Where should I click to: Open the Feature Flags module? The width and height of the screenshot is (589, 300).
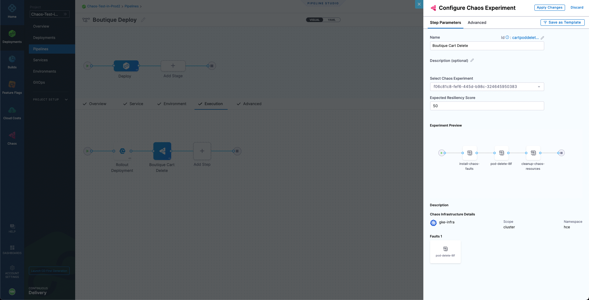click(12, 87)
